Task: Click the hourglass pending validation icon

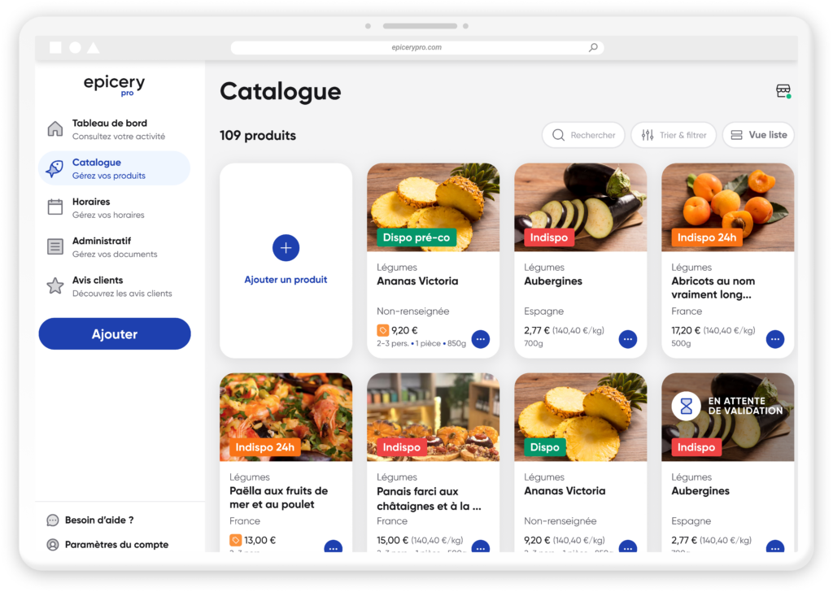Action: click(x=686, y=405)
